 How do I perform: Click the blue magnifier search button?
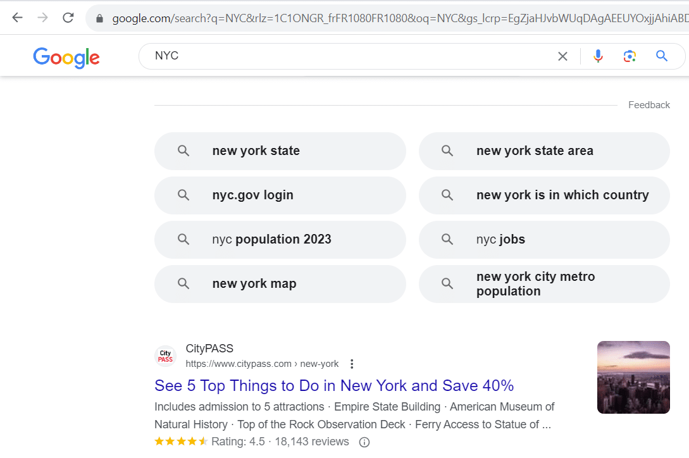click(662, 56)
